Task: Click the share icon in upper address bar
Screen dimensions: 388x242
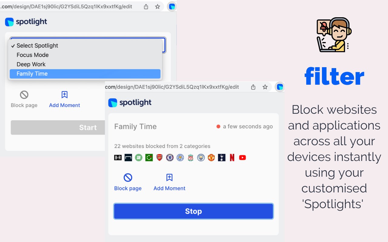Action: coord(146,7)
